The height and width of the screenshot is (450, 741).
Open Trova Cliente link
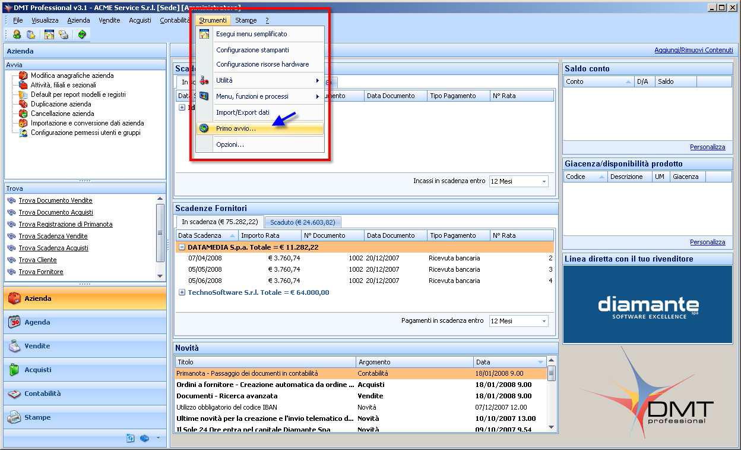(37, 260)
